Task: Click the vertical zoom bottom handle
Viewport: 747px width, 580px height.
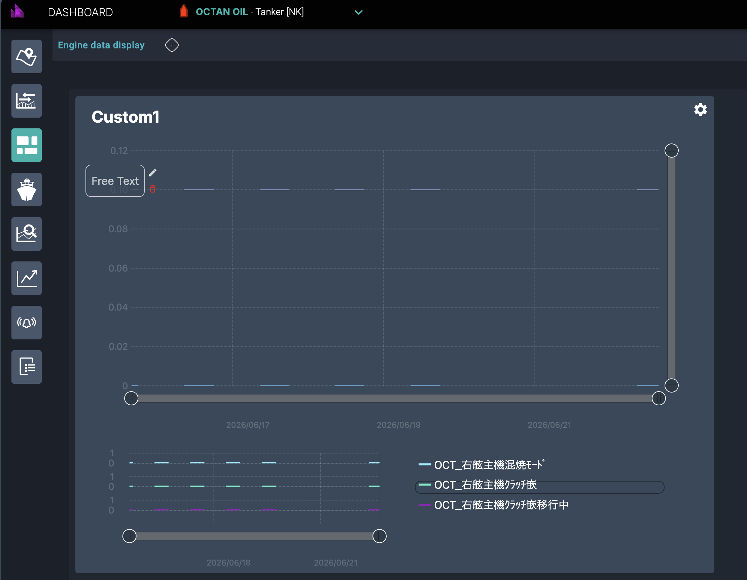Action: pyautogui.click(x=671, y=386)
